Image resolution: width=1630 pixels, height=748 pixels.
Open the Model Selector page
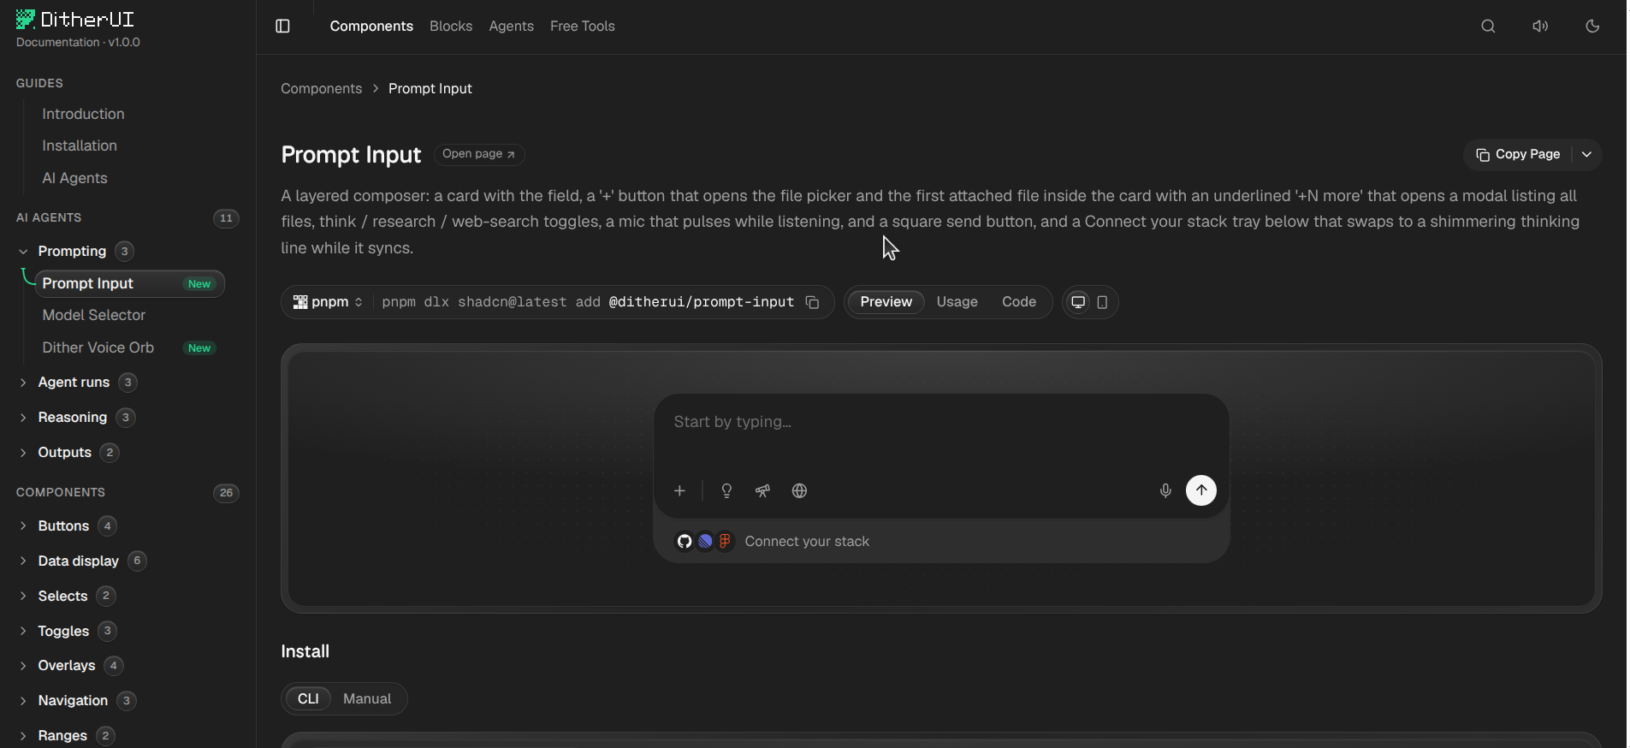tap(94, 316)
